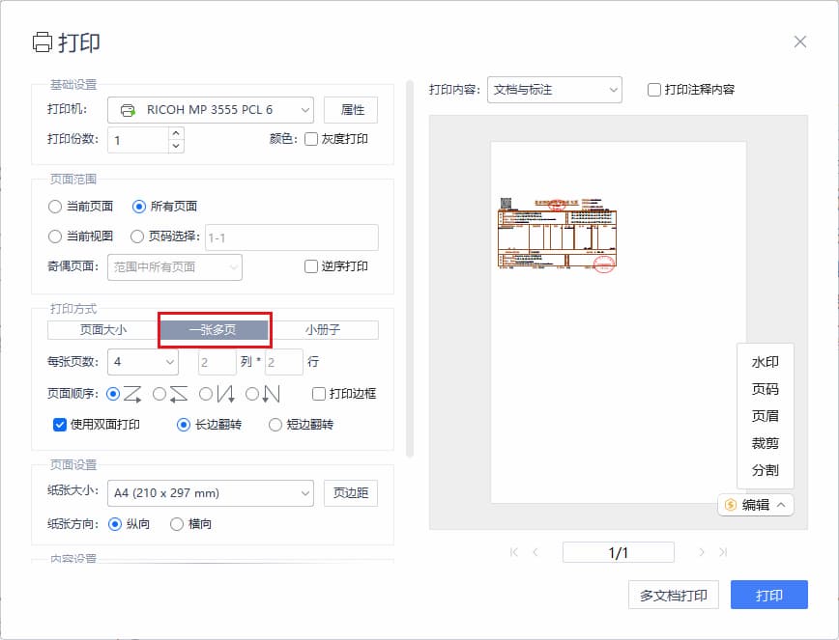This screenshot has width=839, height=640.
Task: Switch to the 小册子 tab
Action: click(323, 330)
